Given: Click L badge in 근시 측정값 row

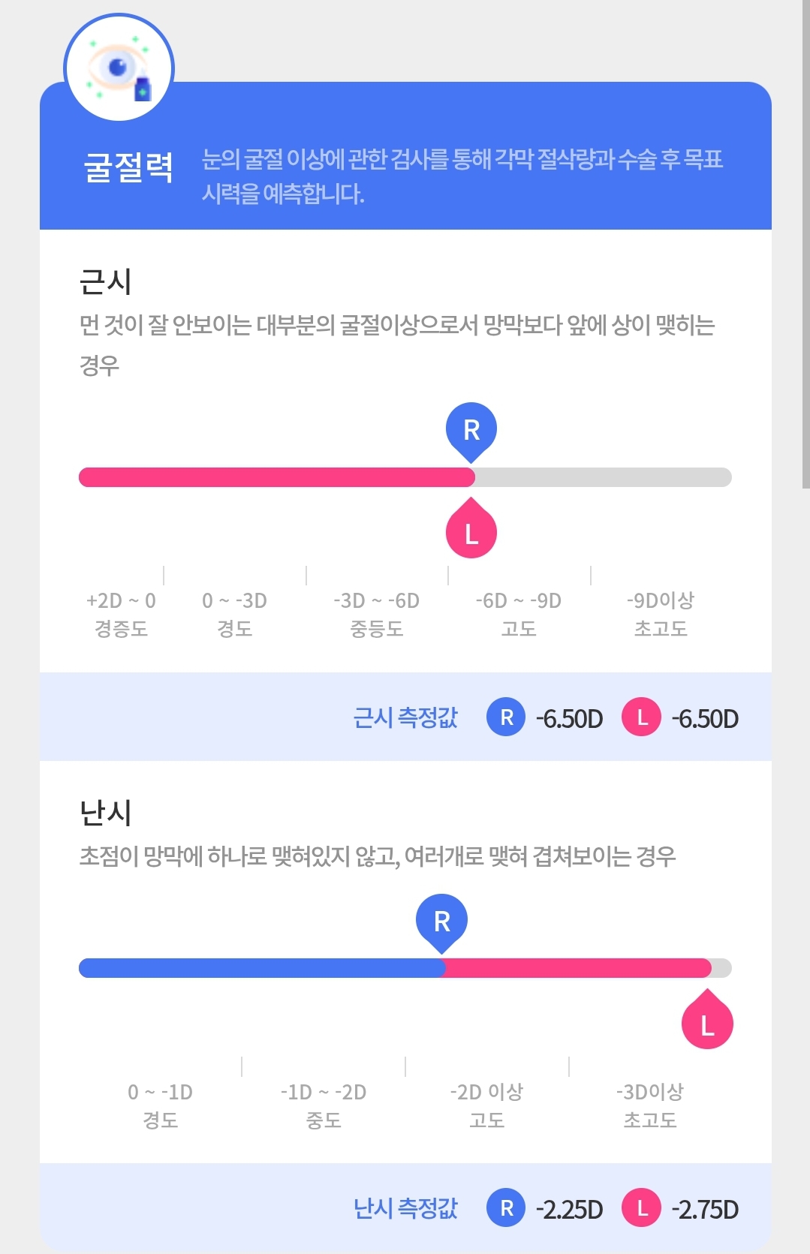Looking at the screenshot, I should point(642,717).
